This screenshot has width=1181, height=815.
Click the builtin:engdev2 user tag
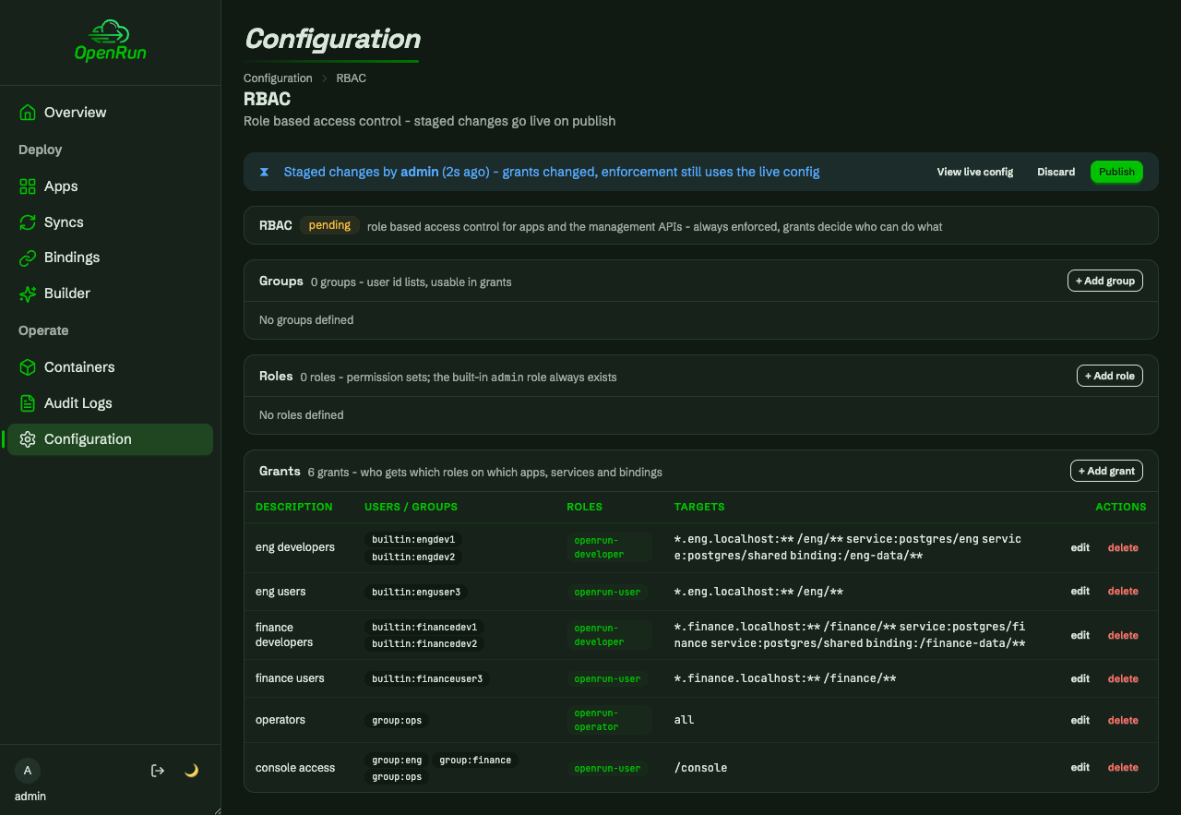pyautogui.click(x=413, y=557)
